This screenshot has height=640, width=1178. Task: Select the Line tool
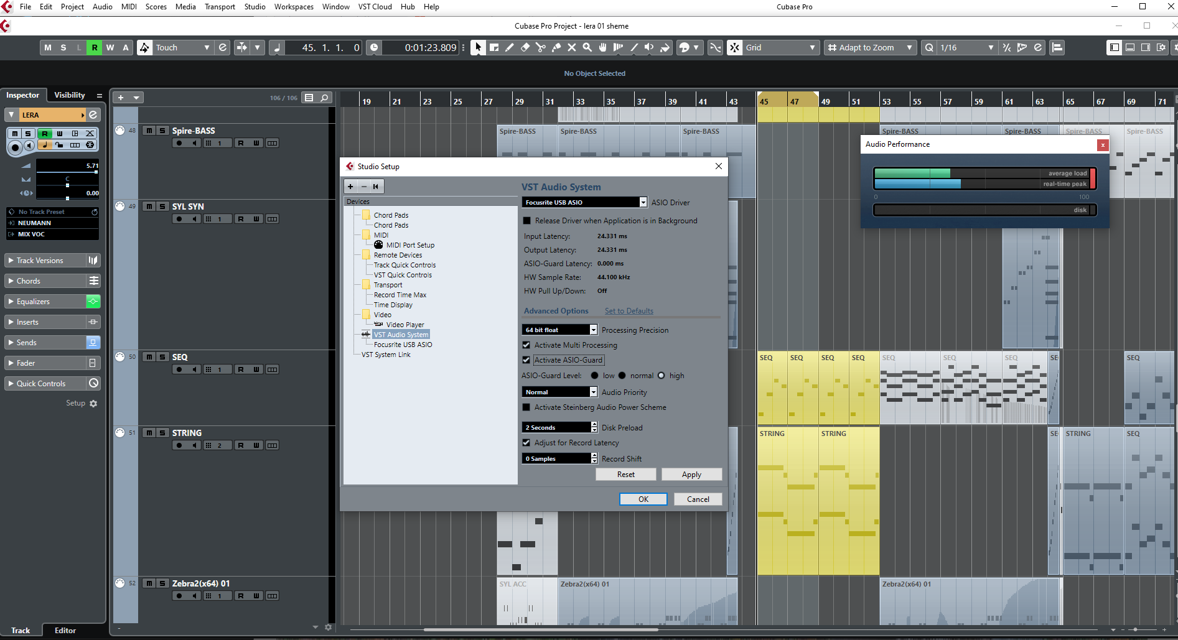click(x=634, y=47)
